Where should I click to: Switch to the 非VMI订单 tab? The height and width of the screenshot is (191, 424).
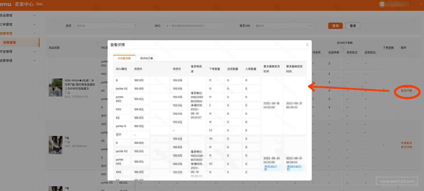[146, 58]
